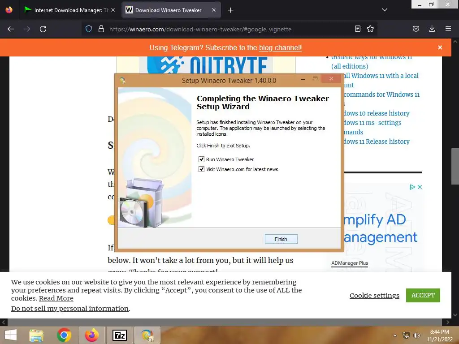This screenshot has height=344, width=459.
Task: Save page to Pocket
Action: tap(416, 29)
